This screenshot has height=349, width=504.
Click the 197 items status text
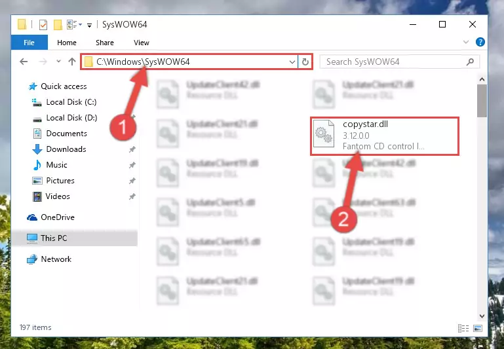coord(35,327)
